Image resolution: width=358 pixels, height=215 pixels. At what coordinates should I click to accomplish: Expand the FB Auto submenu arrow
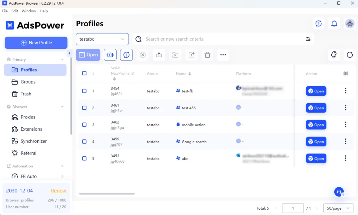tap(62, 176)
